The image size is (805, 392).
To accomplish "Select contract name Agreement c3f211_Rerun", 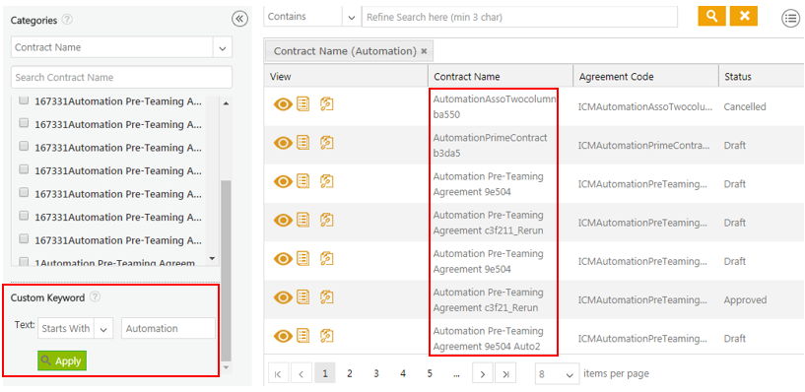I will pos(489,223).
